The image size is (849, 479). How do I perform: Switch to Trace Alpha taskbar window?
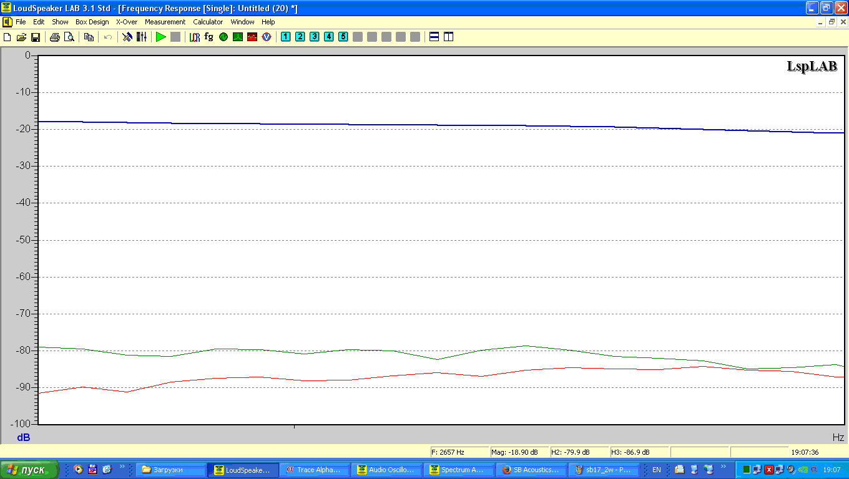315,470
